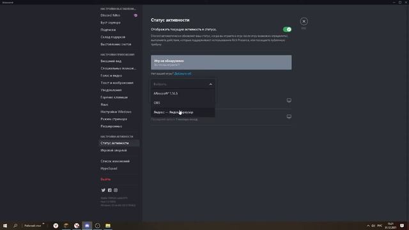Screen dimensions: 409x230
Task: Open Рабочий стол taskbar toolbar
Action: pyautogui.click(x=33, y=226)
